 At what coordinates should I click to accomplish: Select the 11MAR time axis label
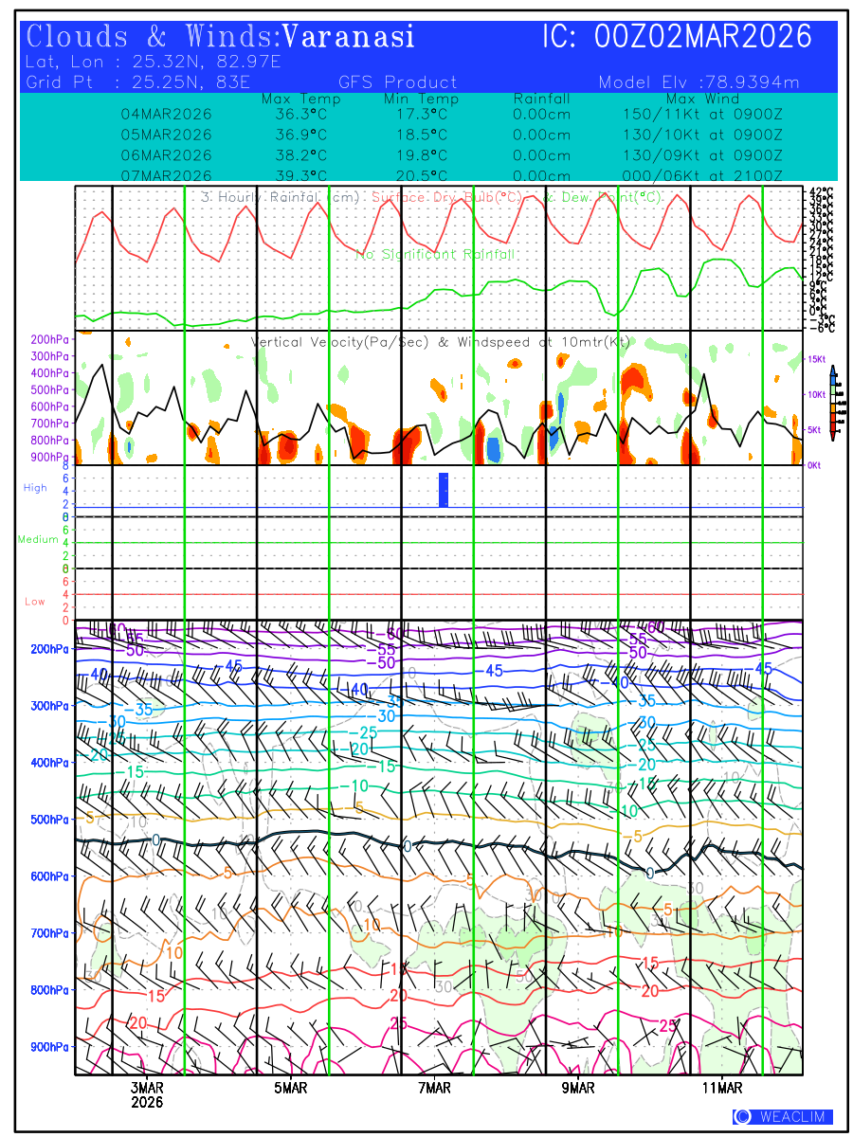tap(722, 1088)
